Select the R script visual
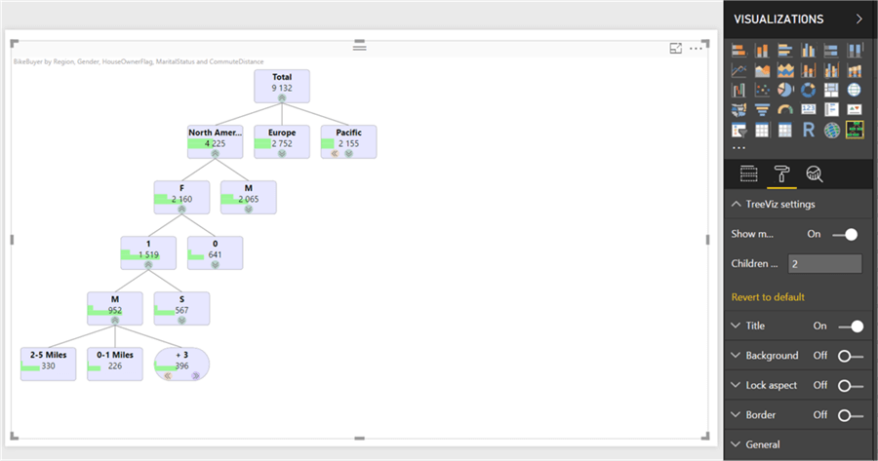This screenshot has width=878, height=461. point(808,130)
